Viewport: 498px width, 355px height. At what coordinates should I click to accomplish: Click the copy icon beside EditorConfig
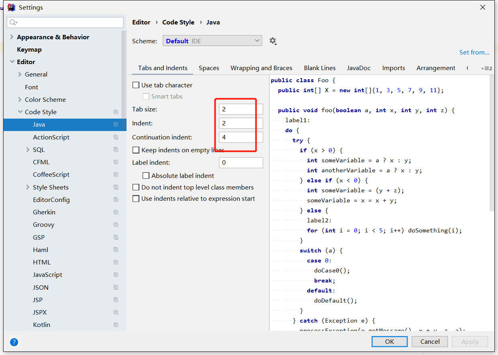click(116, 200)
